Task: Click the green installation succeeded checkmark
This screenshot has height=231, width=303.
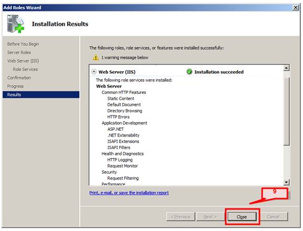Action: click(189, 72)
